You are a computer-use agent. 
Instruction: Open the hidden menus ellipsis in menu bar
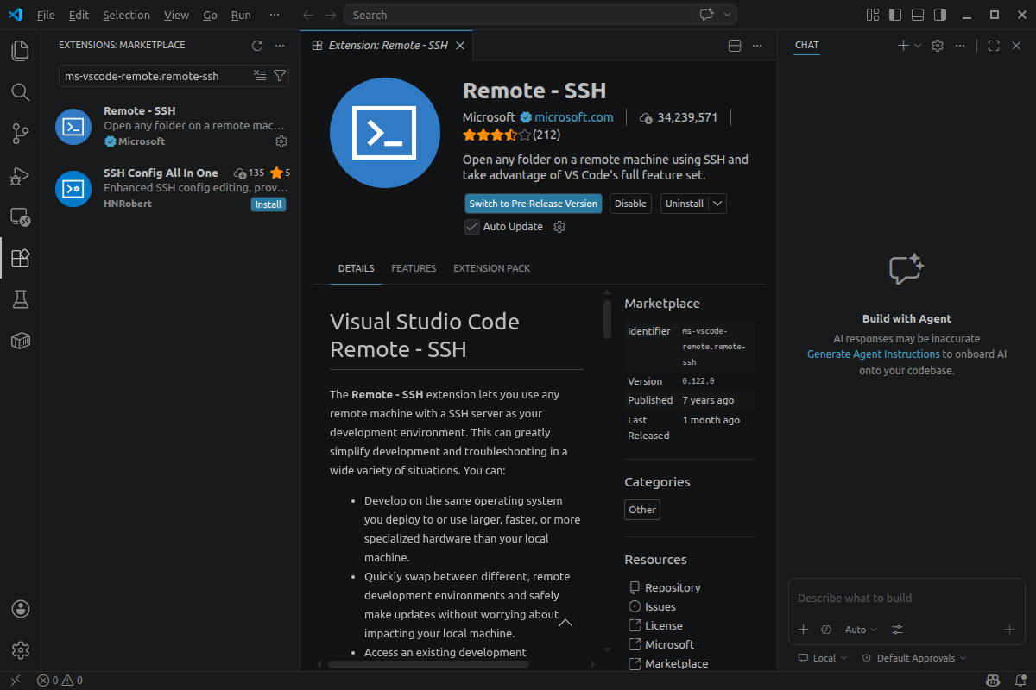pyautogui.click(x=275, y=15)
